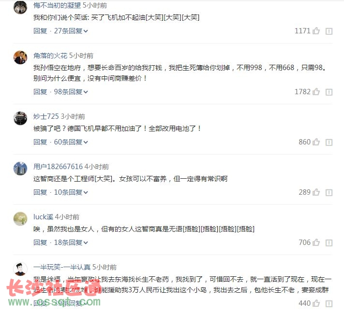
Task: Open the wolf avatar of 悔不当初的凝望
Action: [20, 7]
